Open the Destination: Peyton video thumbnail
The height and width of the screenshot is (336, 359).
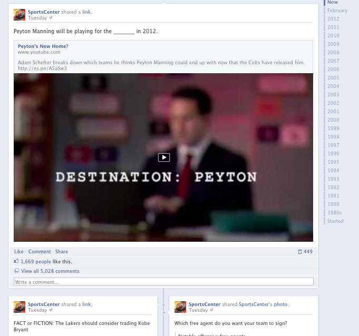point(163,157)
